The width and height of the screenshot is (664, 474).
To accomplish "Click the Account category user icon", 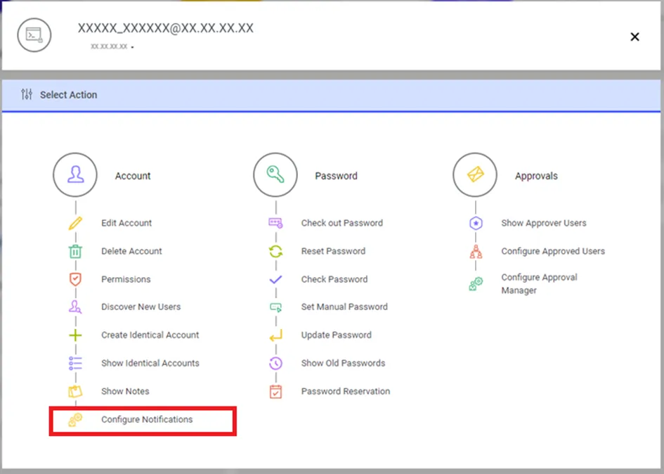I will [75, 174].
